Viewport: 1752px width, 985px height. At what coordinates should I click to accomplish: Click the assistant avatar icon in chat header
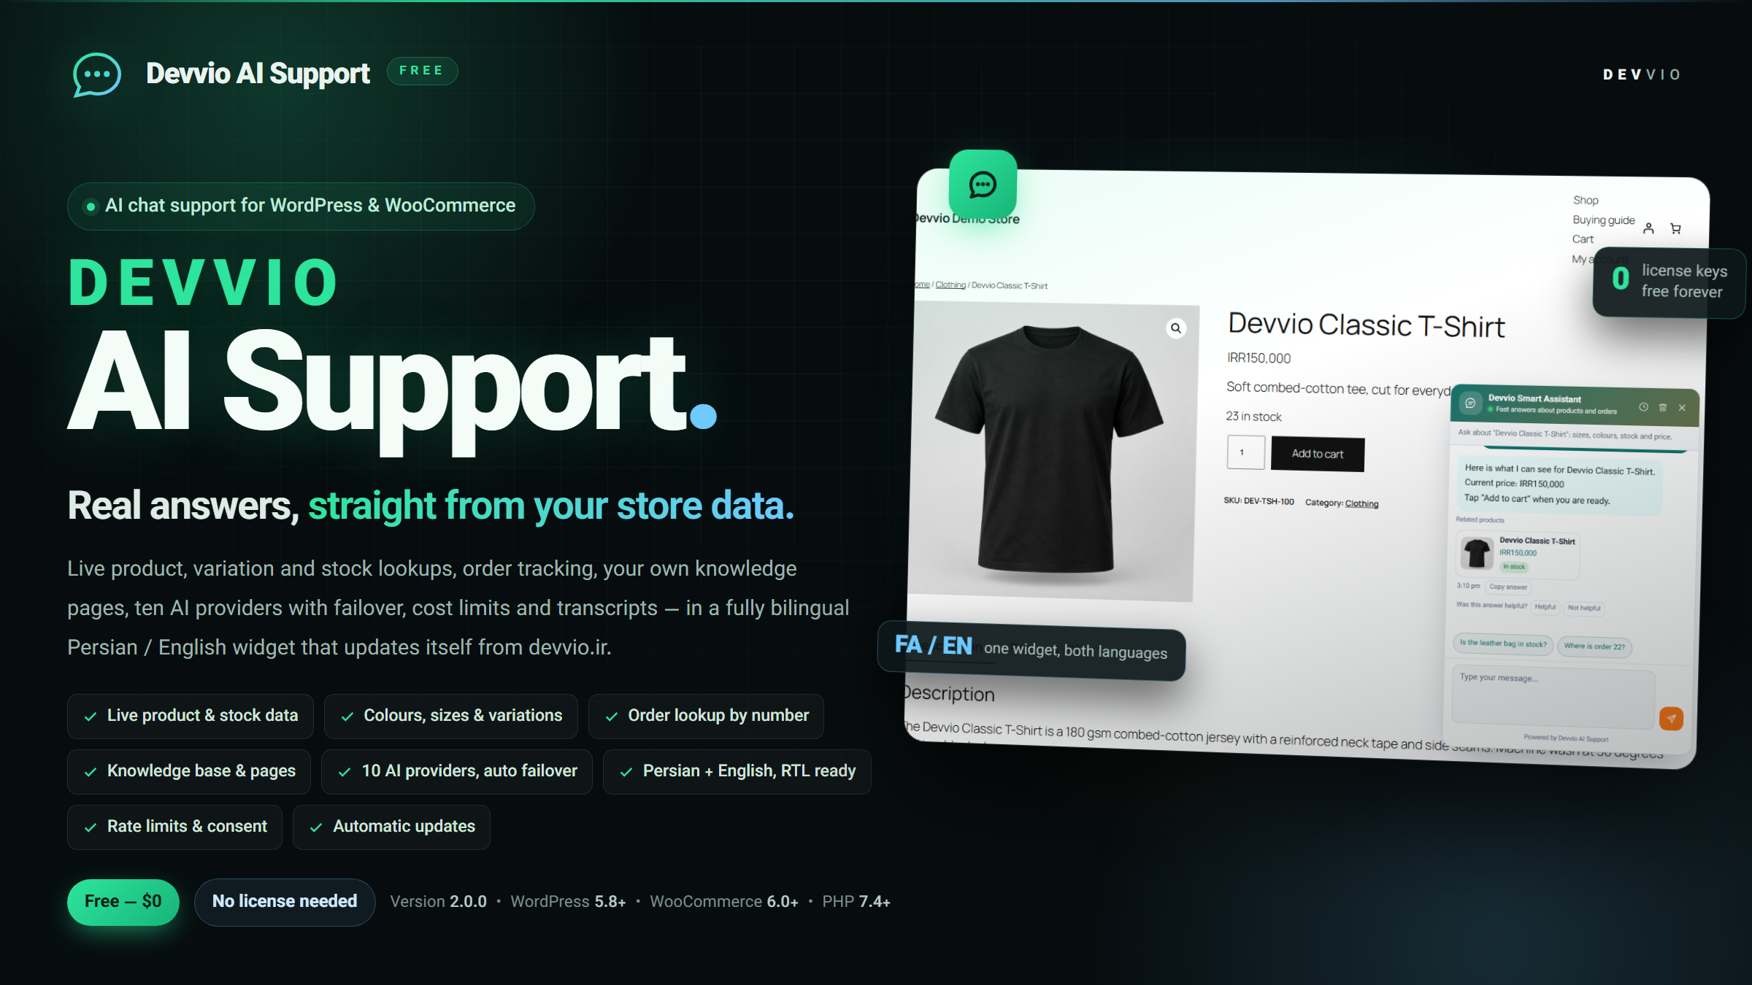coord(1470,403)
